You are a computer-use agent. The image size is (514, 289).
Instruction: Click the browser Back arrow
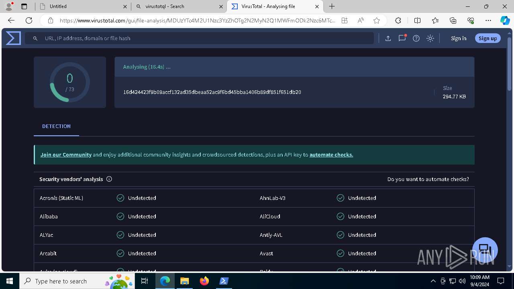(11, 20)
